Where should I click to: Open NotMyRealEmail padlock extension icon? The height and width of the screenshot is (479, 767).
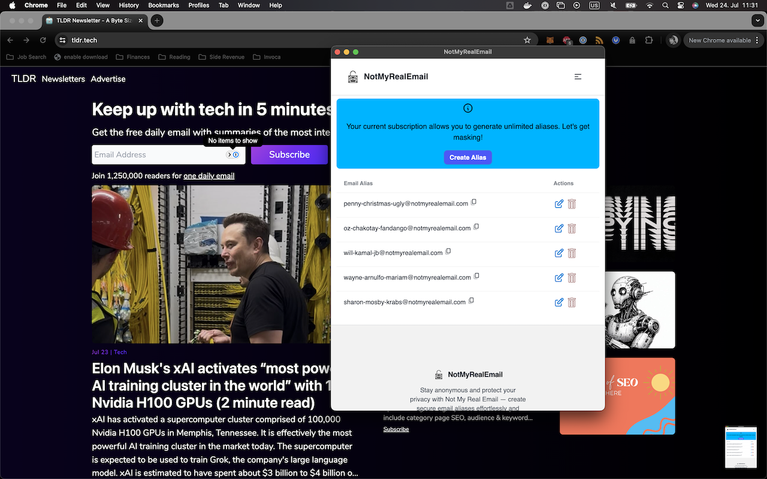coord(632,40)
